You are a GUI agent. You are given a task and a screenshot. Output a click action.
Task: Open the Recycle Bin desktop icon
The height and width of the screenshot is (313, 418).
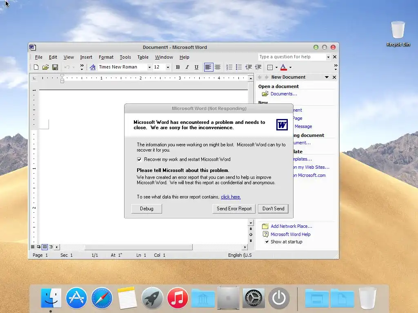[x=398, y=34]
